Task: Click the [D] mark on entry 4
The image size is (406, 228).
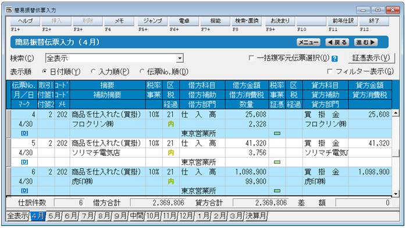Action: pos(24,134)
